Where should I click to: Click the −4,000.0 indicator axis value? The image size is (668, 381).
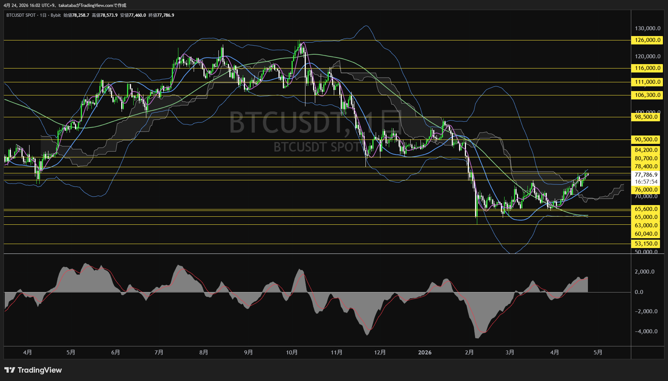pyautogui.click(x=646, y=331)
